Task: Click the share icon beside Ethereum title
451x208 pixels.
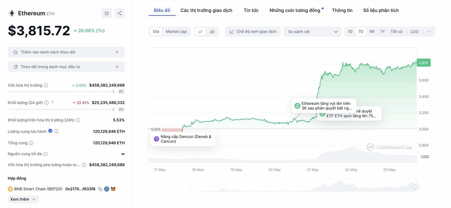Action: pos(119,13)
